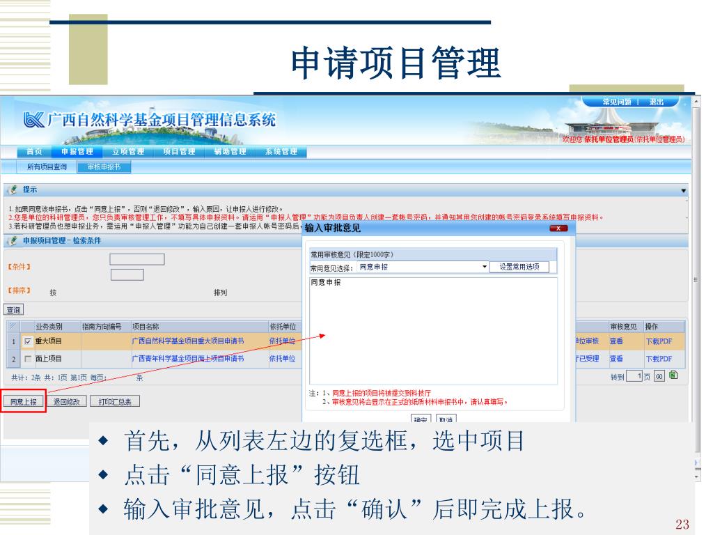Download PDF for the 重大项目 row
This screenshot has width=713, height=535.
coord(659,341)
